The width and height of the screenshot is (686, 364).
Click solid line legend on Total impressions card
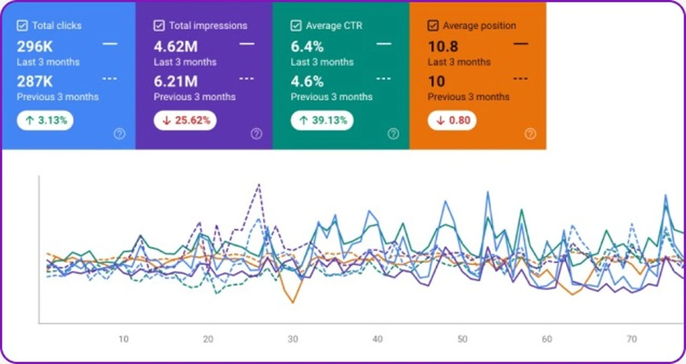coord(247,43)
